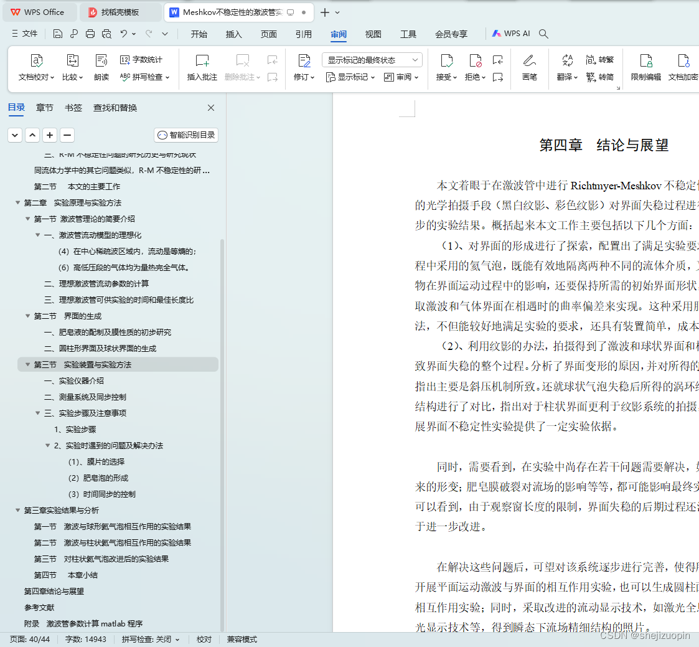
Task: Click the 智能识别目录 button
Action: pyautogui.click(x=186, y=135)
